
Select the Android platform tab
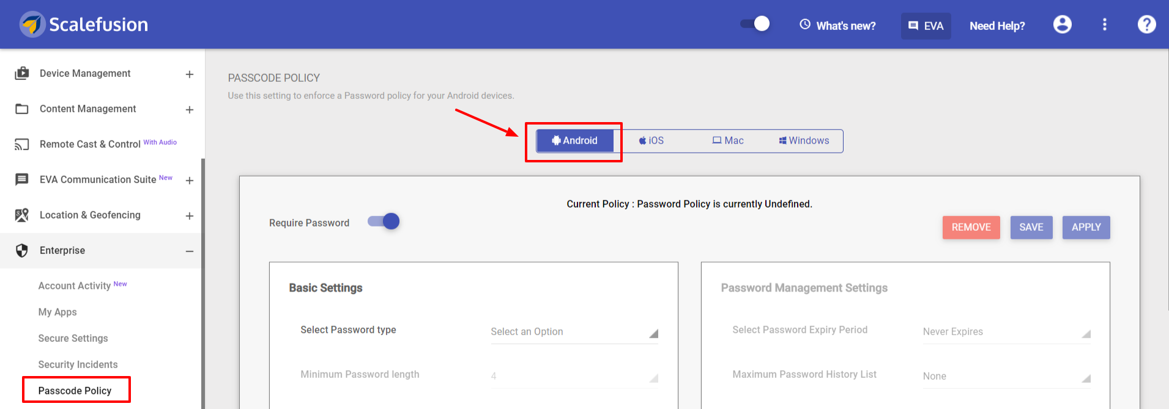[x=575, y=140]
